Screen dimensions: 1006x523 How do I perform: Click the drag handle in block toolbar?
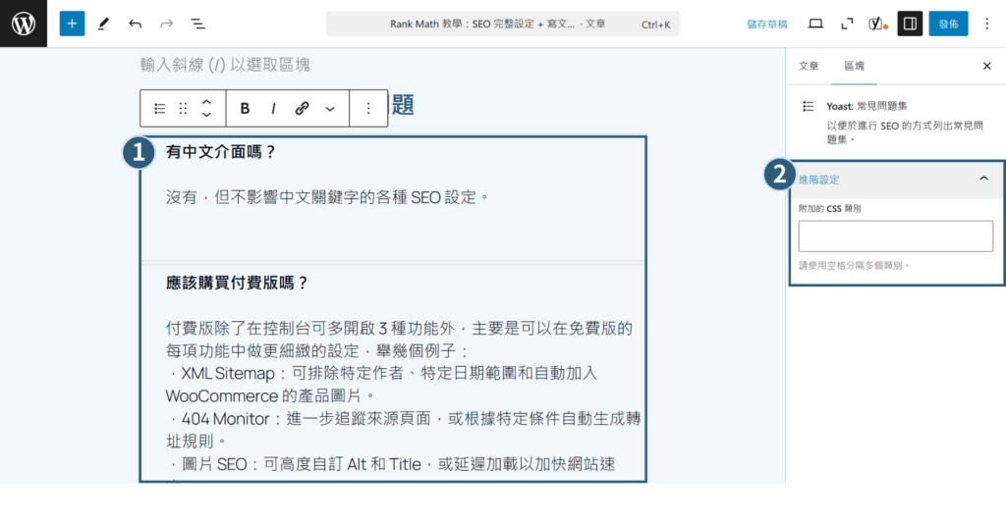[x=183, y=108]
